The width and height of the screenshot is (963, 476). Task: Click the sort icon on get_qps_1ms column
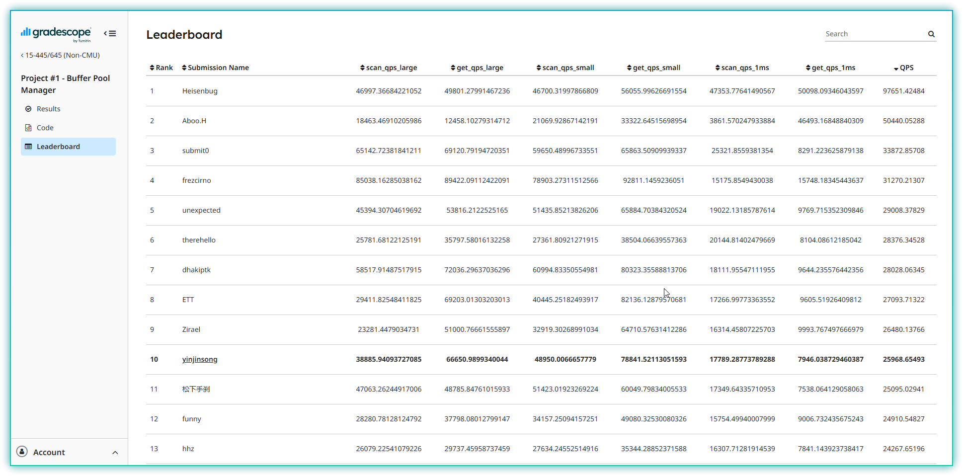click(x=809, y=68)
